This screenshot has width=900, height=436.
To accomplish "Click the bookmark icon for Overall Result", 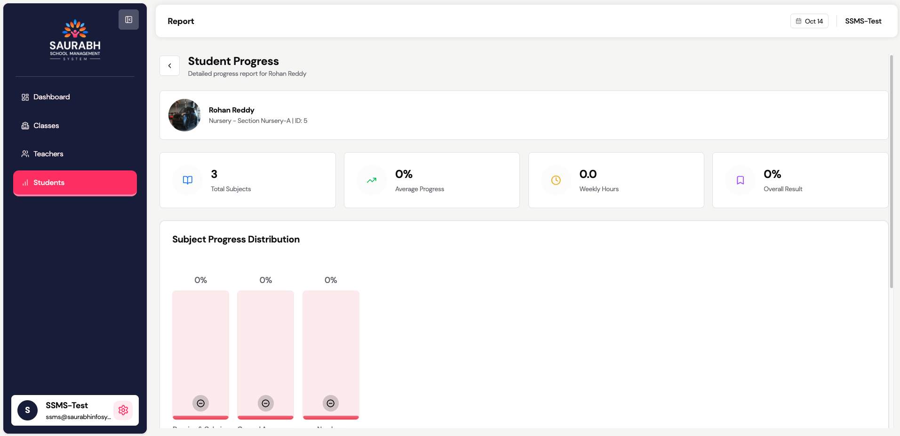I will point(740,180).
